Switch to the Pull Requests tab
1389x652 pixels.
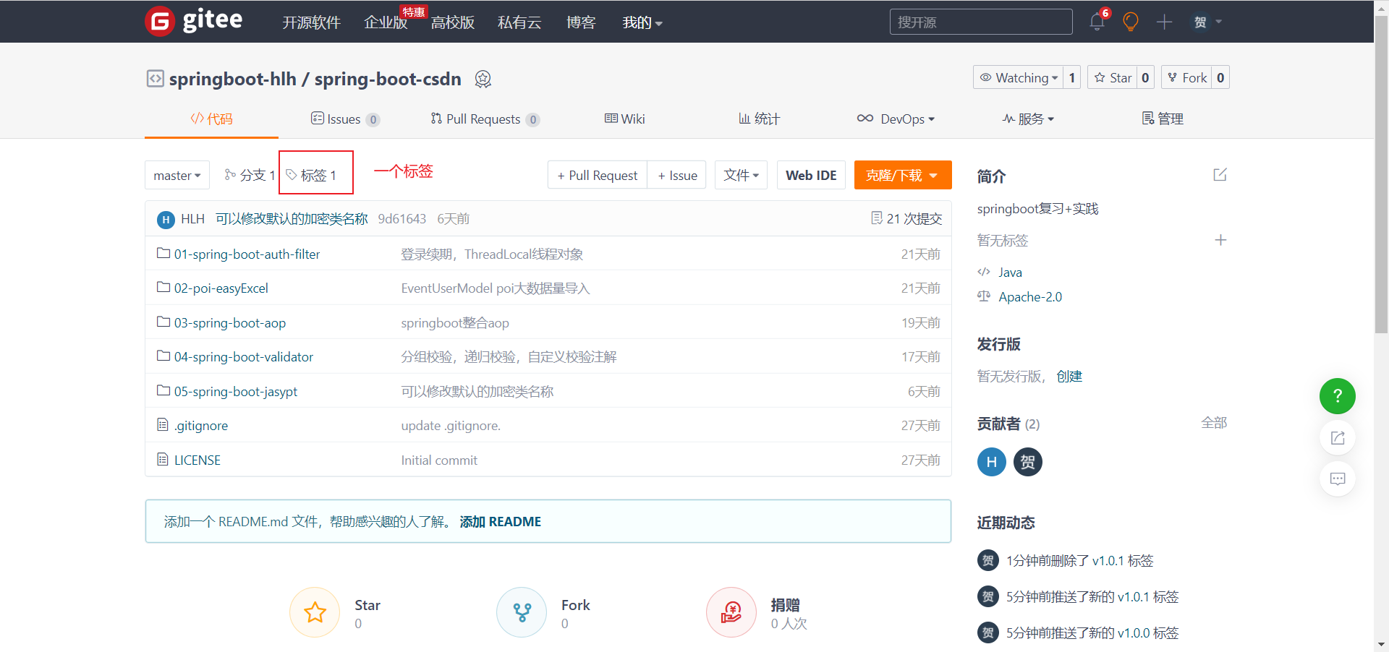tap(485, 119)
